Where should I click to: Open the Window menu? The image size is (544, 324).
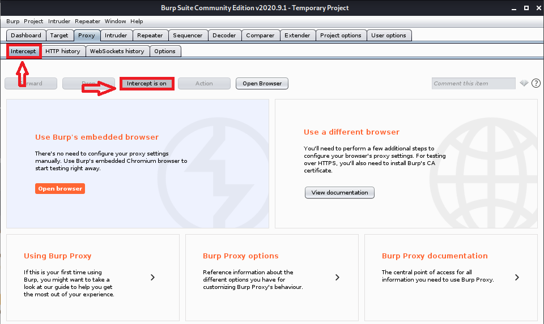(x=115, y=21)
